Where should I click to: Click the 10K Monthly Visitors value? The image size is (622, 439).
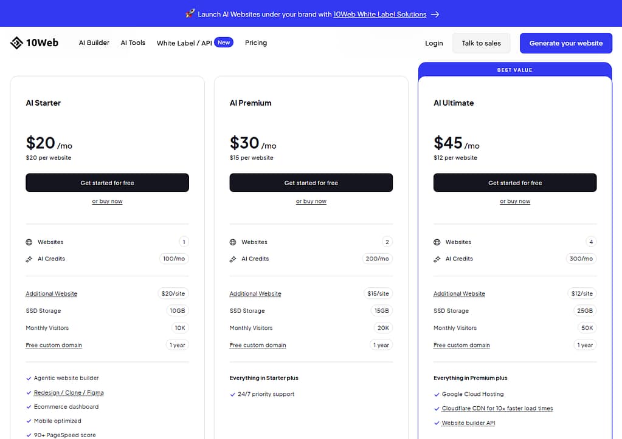coord(180,328)
